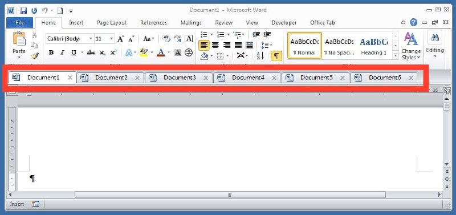Open the References ribbon tab
The height and width of the screenshot is (215, 456).
(153, 23)
